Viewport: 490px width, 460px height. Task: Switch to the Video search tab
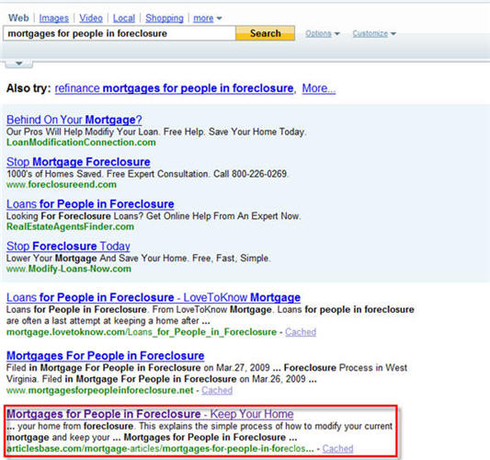click(91, 18)
